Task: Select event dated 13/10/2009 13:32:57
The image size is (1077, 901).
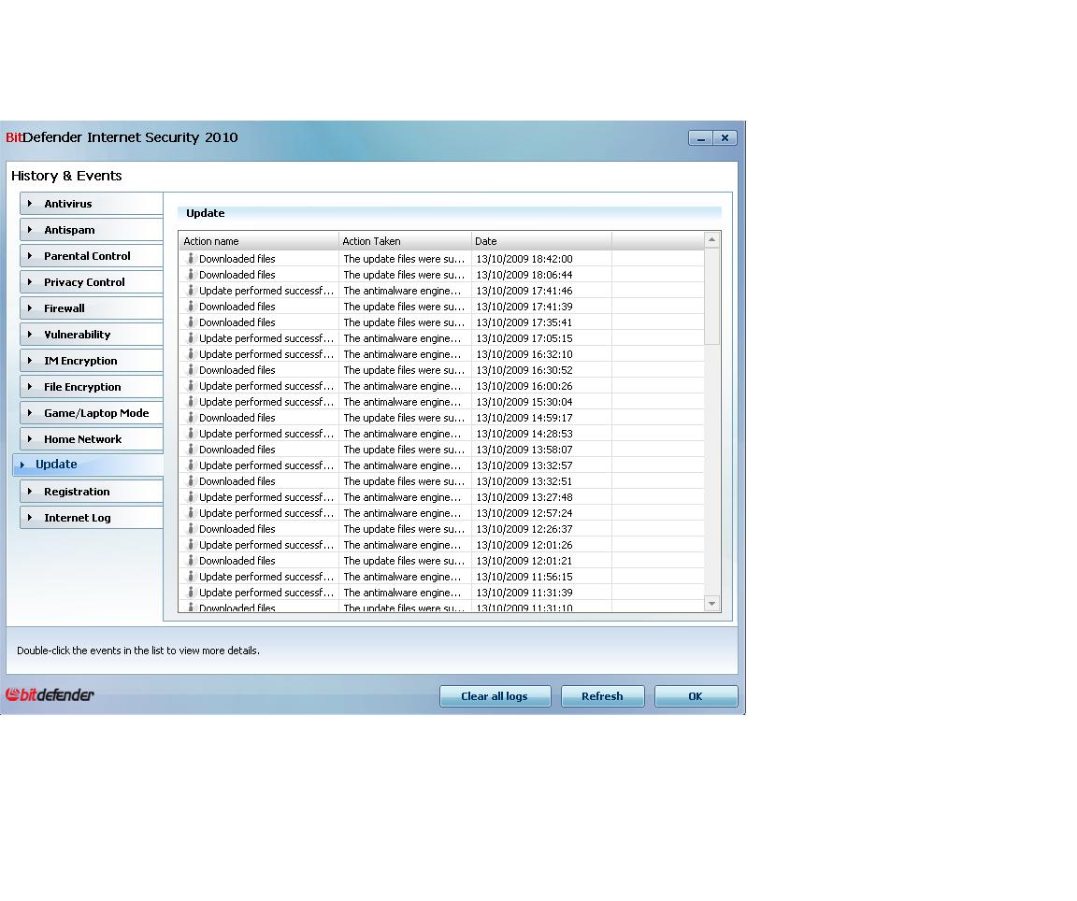Action: click(x=441, y=465)
